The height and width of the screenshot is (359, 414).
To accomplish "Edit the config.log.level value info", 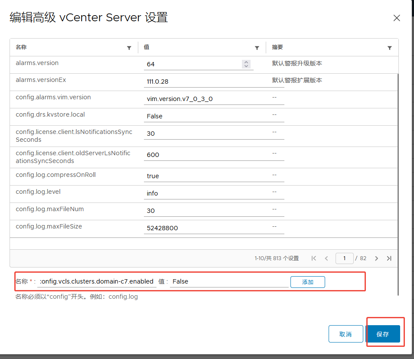I will (214, 193).
